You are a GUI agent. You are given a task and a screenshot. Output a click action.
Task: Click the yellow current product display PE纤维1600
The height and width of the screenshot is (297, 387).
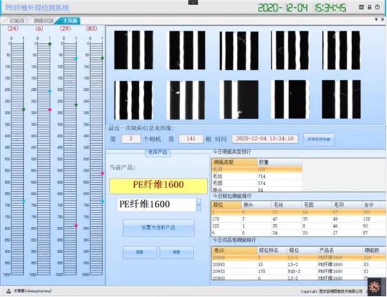tap(159, 186)
